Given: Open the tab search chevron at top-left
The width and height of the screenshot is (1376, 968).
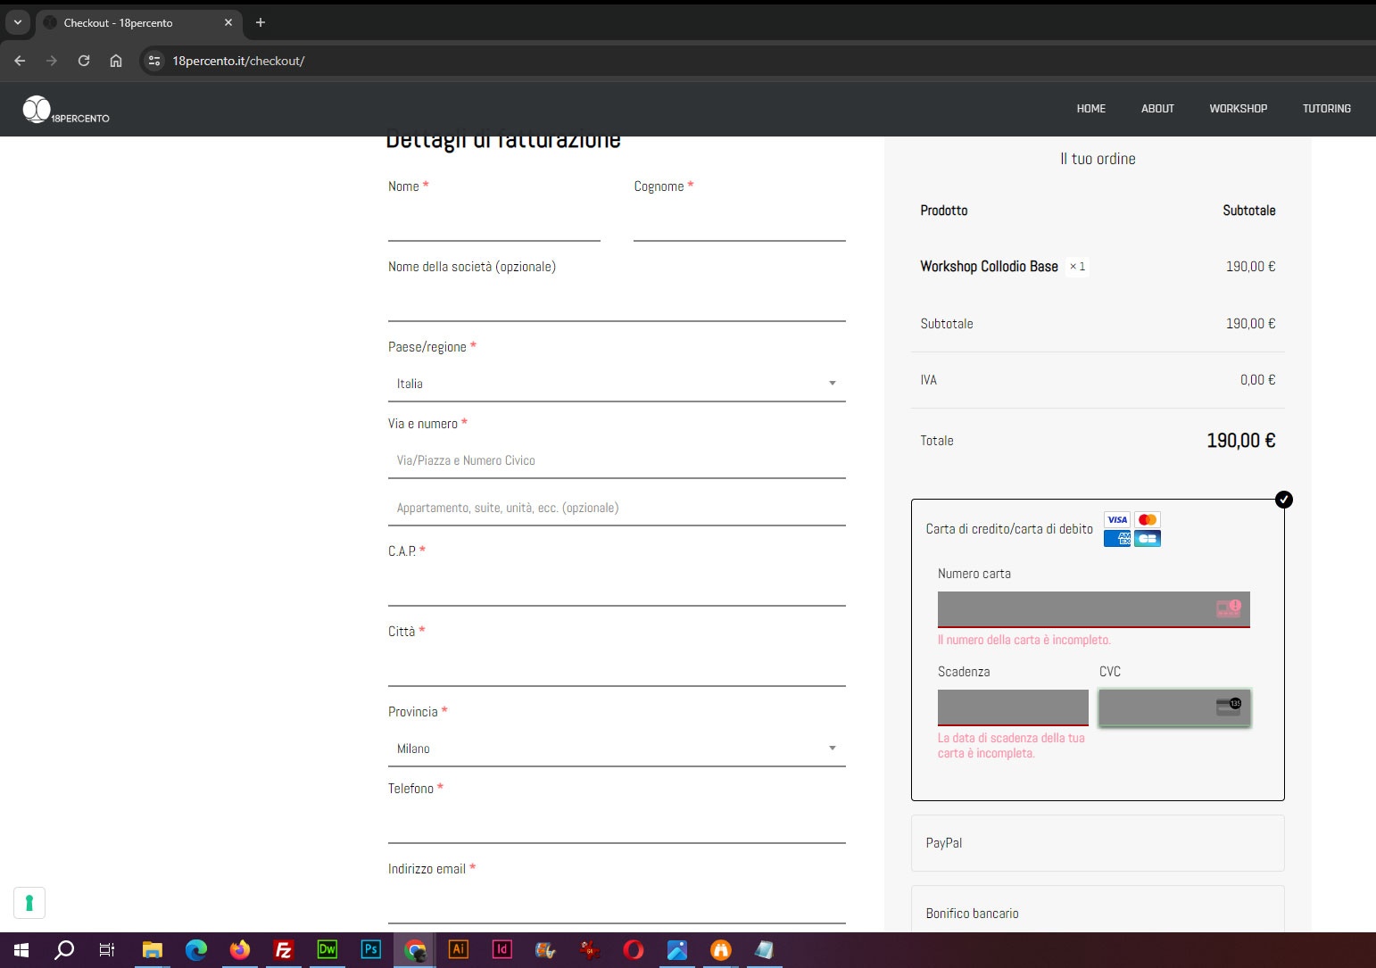Looking at the screenshot, I should pos(17,22).
